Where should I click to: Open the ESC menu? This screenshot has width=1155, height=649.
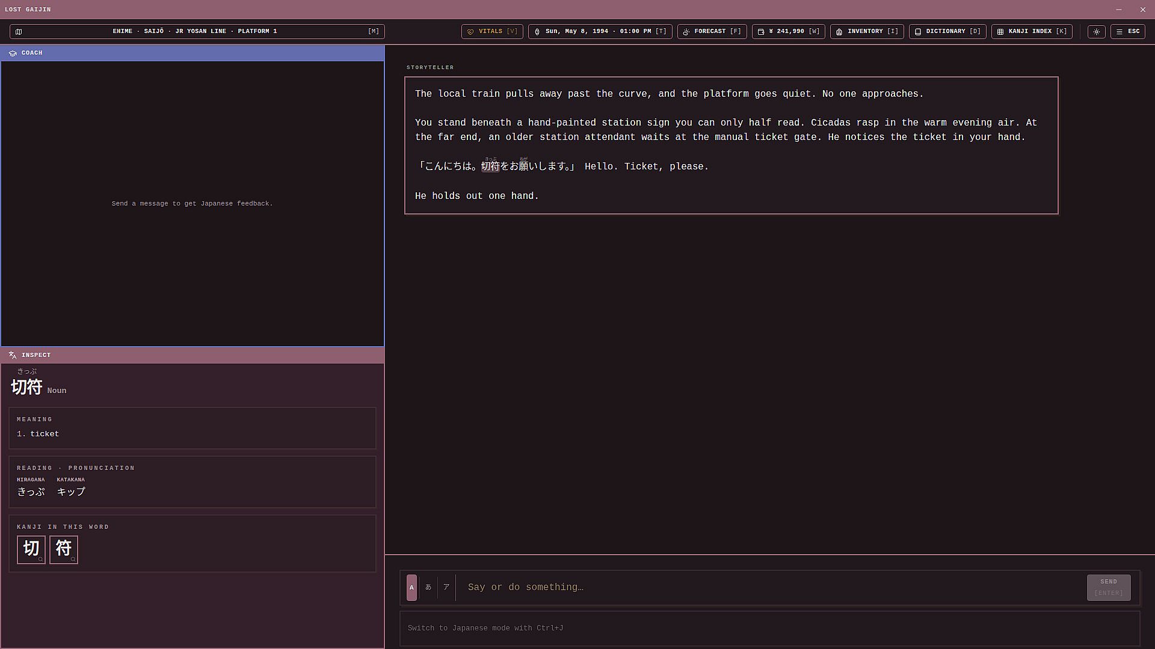pos(1128,32)
